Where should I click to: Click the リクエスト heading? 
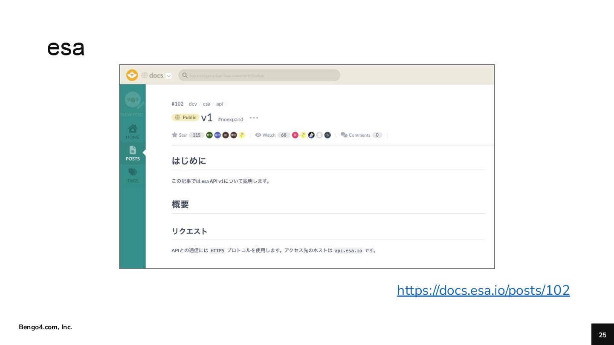click(x=189, y=231)
